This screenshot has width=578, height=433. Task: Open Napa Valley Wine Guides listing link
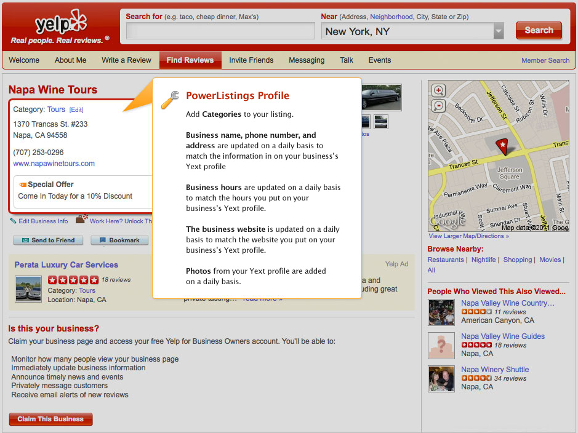(x=503, y=336)
